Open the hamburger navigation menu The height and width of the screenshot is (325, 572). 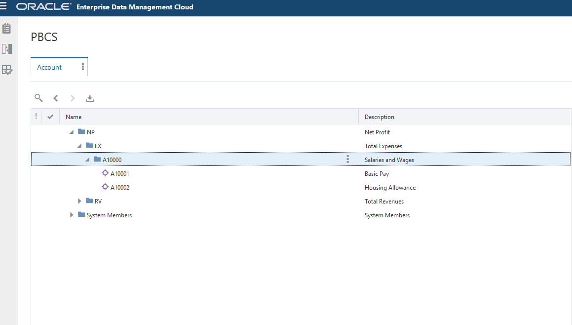coord(3,5)
